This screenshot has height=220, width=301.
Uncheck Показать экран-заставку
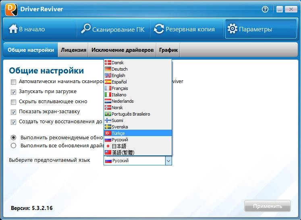[13, 112]
